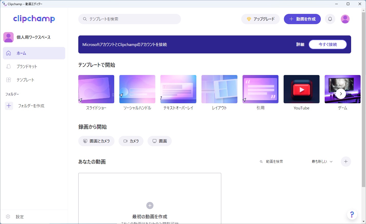Image resolution: width=366 pixels, height=224 pixels.
Task: Open the ソーシャルハンドル template thumbnail
Action: 137,89
